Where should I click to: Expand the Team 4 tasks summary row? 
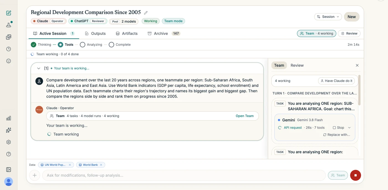[152, 116]
